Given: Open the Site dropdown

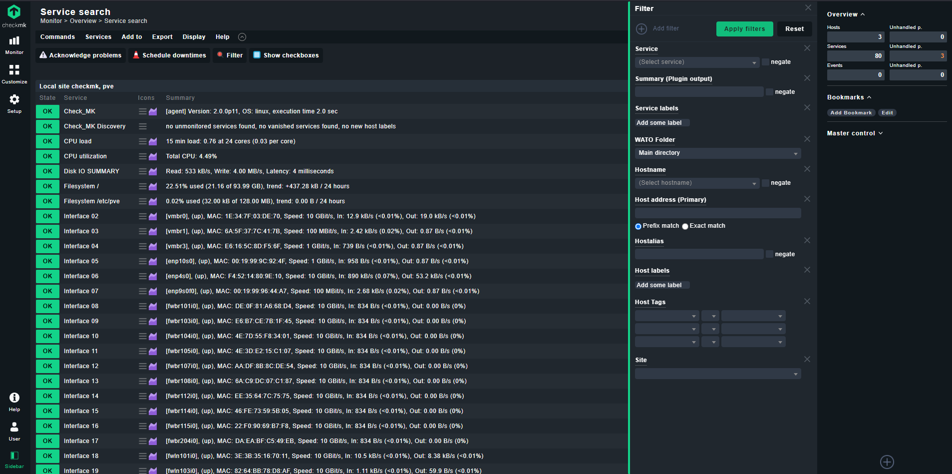Looking at the screenshot, I should pyautogui.click(x=718, y=374).
